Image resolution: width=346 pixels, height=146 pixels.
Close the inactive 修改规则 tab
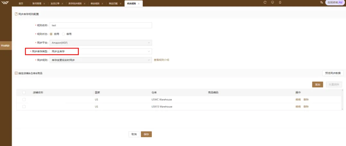pyautogui.click(x=103, y=4)
